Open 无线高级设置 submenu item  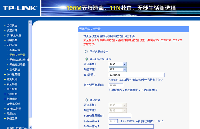tap(17, 65)
